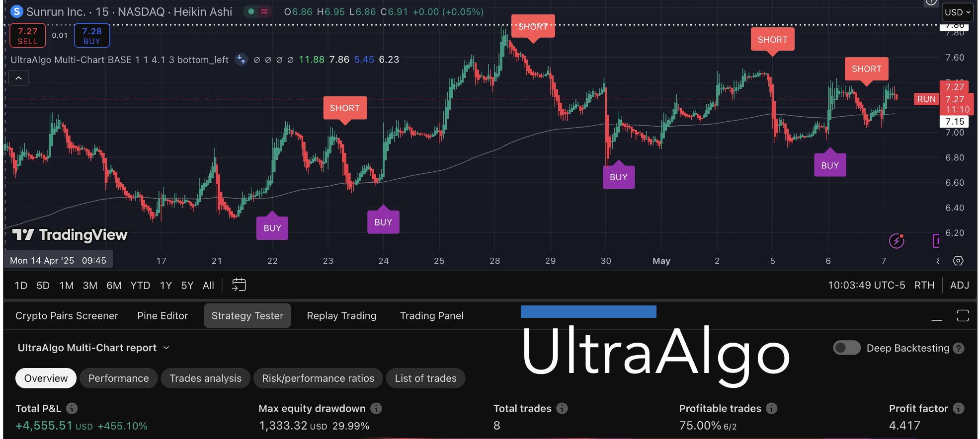Click the Profit factor value 4.417
This screenshot has width=980, height=439.
click(904, 426)
